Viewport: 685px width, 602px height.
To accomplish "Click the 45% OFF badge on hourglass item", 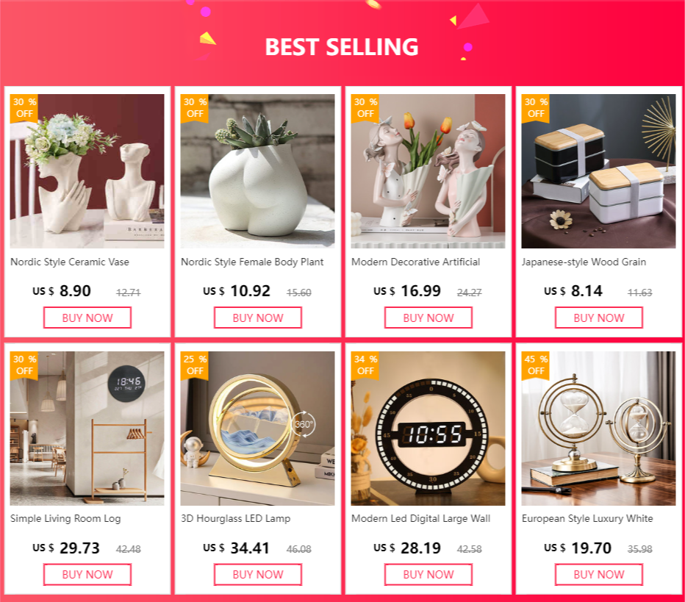I will pos(536,365).
